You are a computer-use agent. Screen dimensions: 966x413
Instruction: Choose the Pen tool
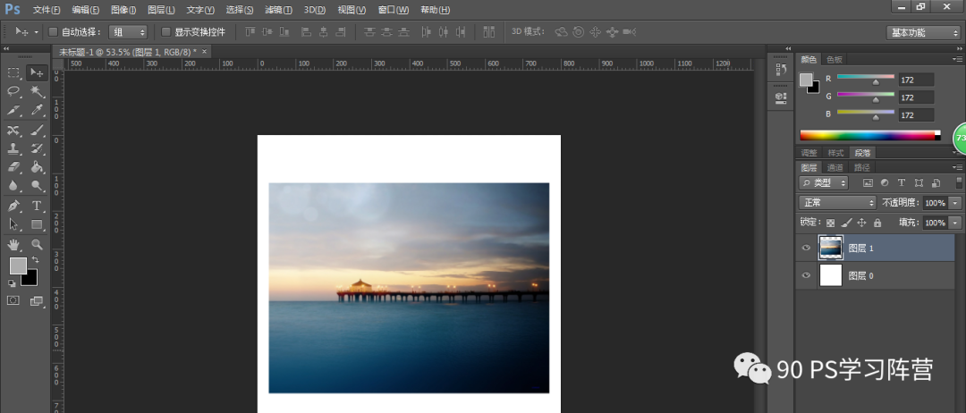[x=14, y=206]
